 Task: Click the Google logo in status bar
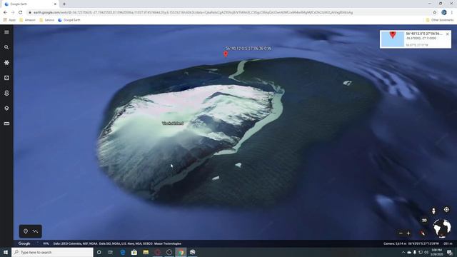click(24, 243)
